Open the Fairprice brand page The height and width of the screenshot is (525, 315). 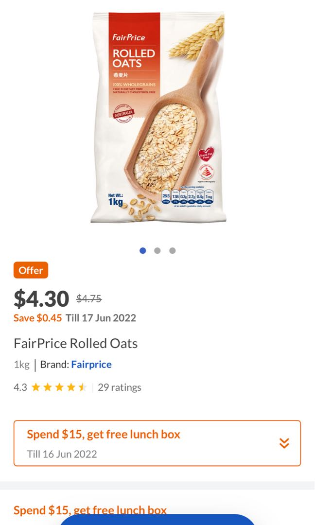91,364
